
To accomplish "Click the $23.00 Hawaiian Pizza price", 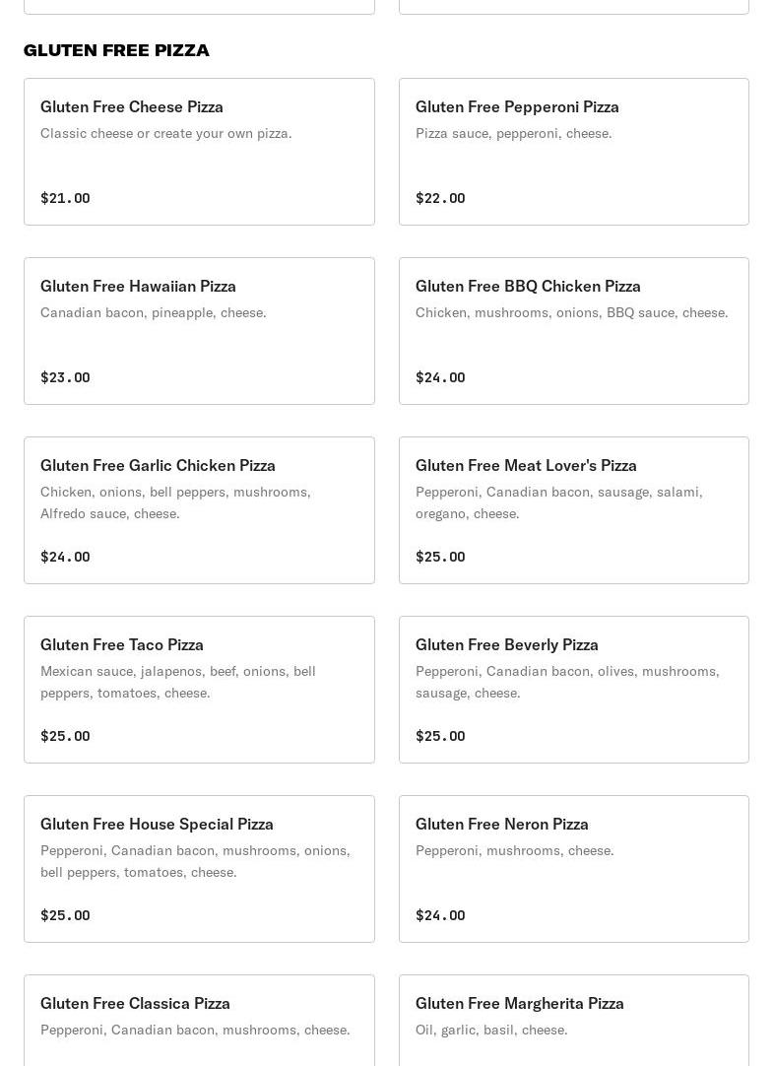I will click(x=65, y=377).
